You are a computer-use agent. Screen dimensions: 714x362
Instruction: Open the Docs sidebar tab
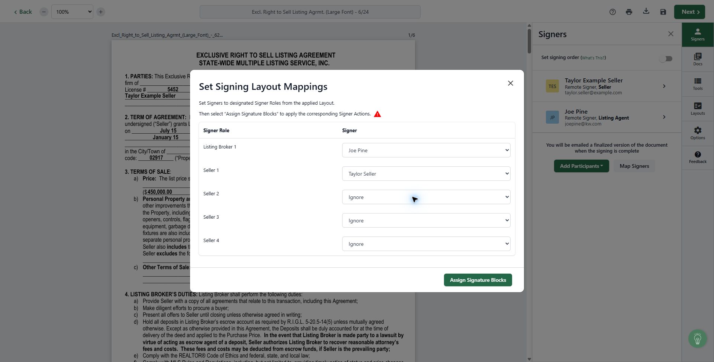tap(698, 59)
